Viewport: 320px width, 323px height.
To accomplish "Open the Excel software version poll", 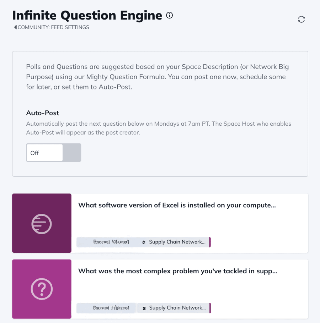I will point(177,205).
